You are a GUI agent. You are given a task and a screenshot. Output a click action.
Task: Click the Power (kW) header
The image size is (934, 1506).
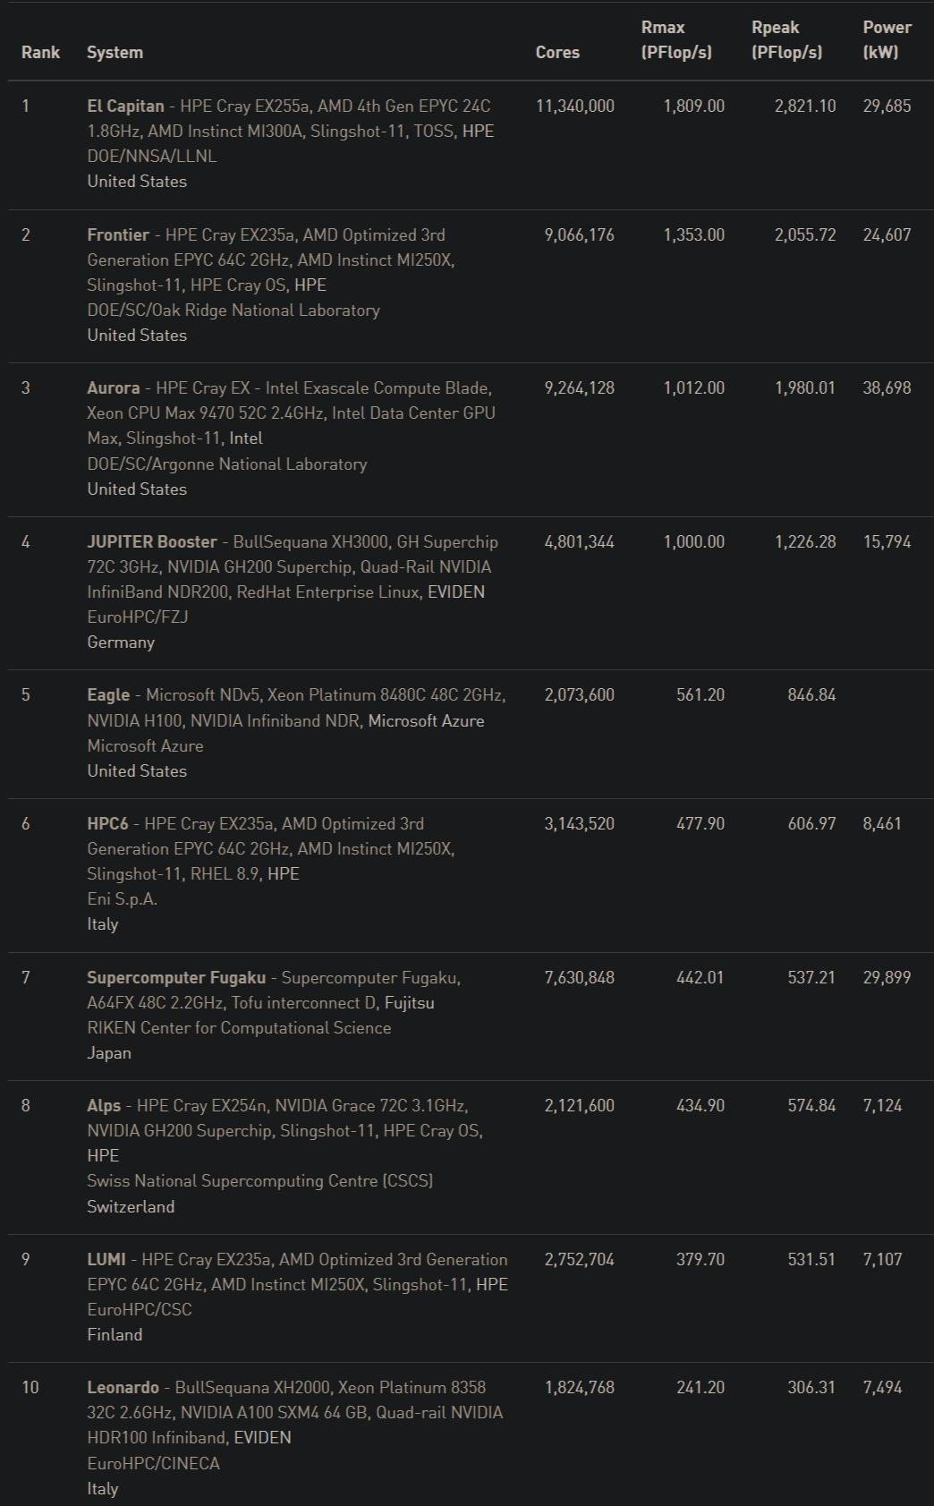click(887, 39)
